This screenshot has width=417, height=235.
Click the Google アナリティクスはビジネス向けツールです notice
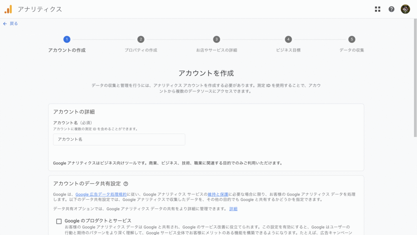pyautogui.click(x=168, y=163)
